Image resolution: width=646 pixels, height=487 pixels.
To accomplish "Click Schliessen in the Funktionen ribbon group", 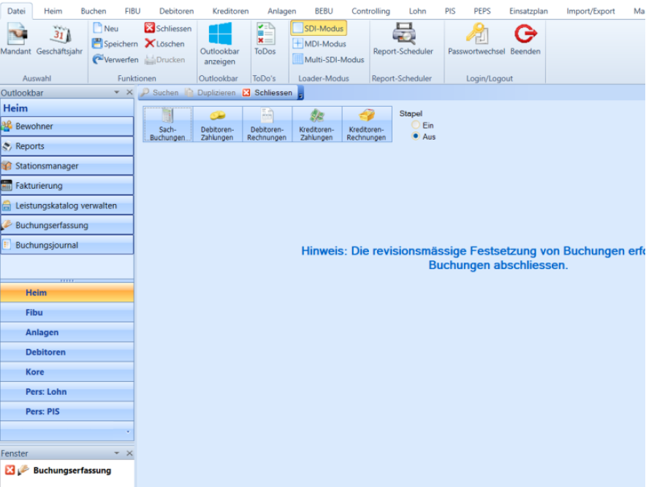I will [168, 29].
